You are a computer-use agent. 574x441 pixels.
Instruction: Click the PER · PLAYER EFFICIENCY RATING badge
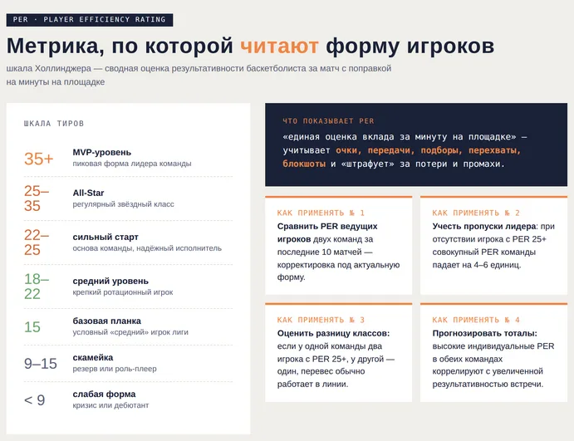click(x=90, y=20)
